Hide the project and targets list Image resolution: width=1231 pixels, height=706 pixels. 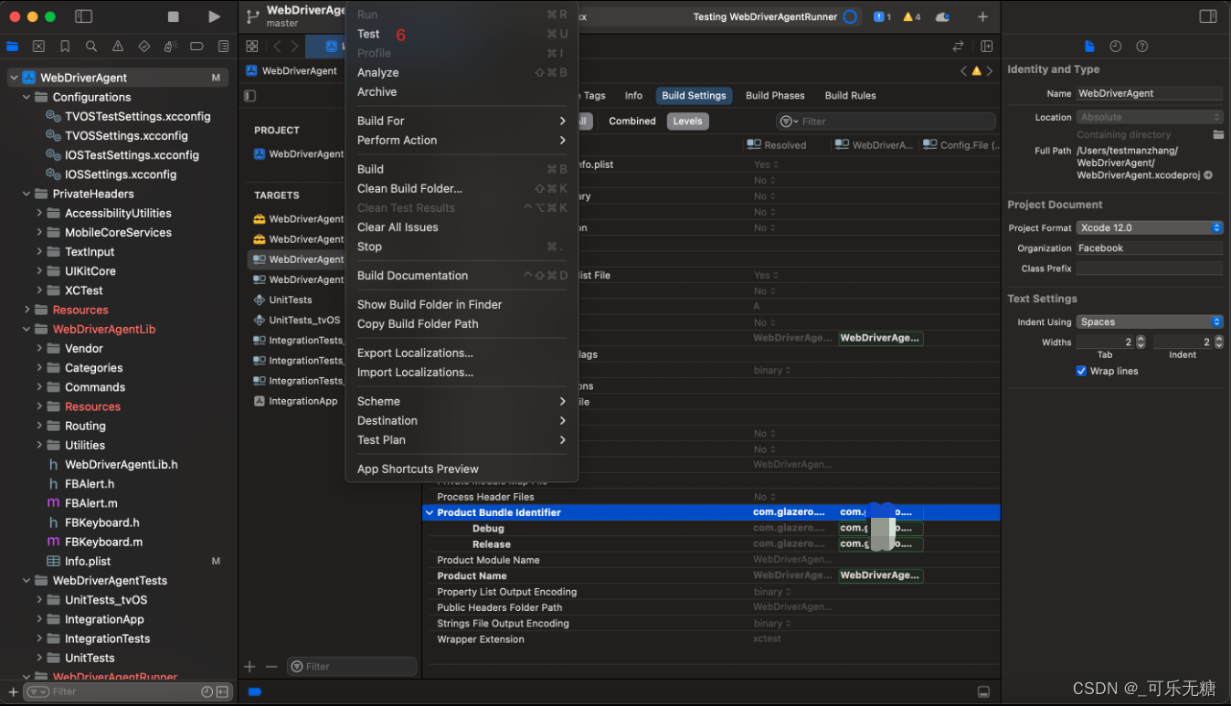pos(249,96)
